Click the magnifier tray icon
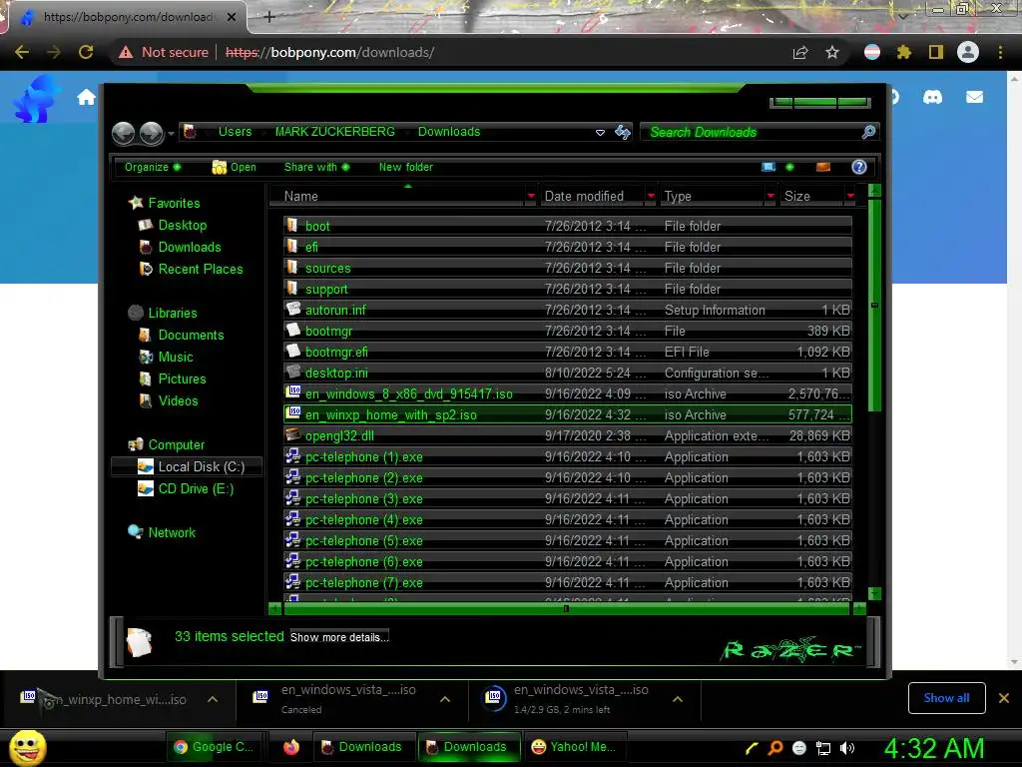This screenshot has width=1022, height=767. pyautogui.click(x=775, y=748)
